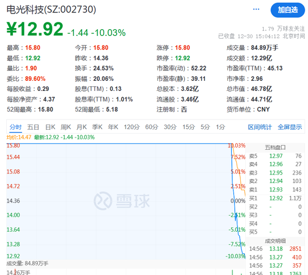Viewport: 308px width, 275px height.
Task: Pick the 5分 interval tab
Action: pyautogui.click(x=206, y=127)
